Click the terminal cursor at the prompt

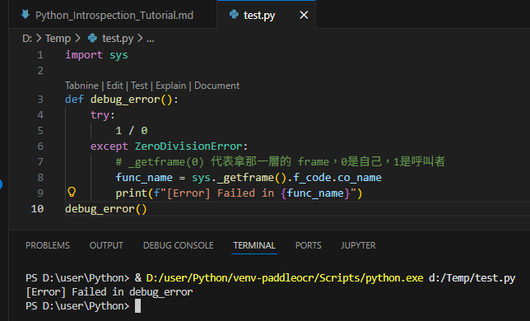pyautogui.click(x=137, y=306)
